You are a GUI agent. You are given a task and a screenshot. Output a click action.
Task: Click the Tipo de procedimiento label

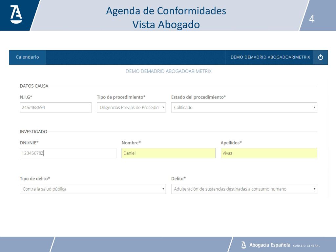click(121, 97)
